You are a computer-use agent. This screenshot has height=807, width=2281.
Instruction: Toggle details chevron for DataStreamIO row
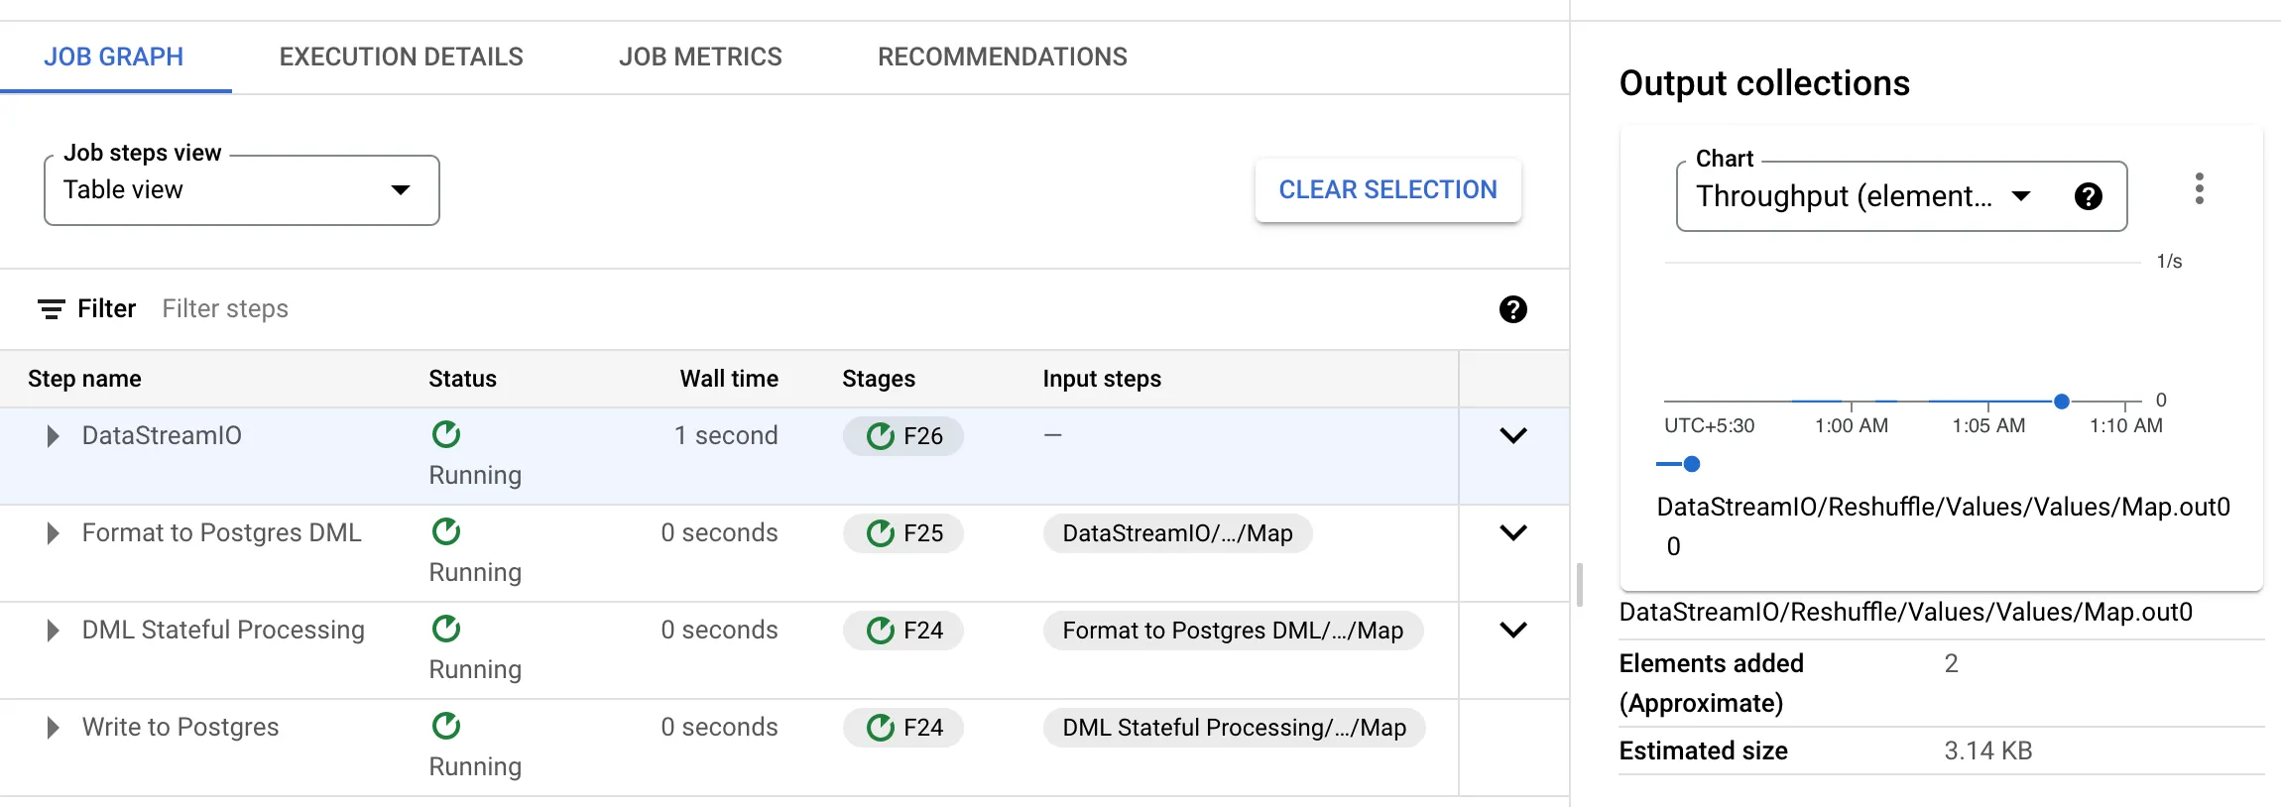tap(1512, 435)
